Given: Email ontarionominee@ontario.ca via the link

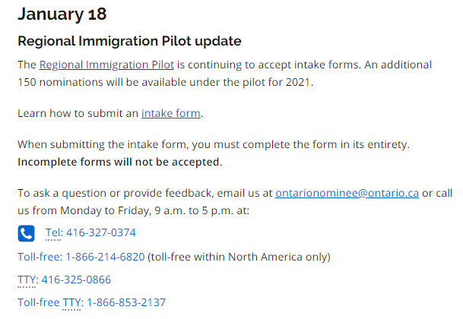Looking at the screenshot, I should point(347,193).
